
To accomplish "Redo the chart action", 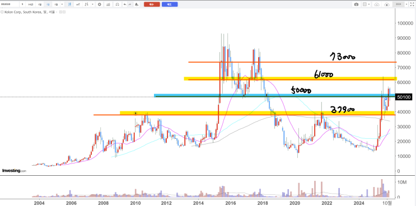I will (x=130, y=4).
